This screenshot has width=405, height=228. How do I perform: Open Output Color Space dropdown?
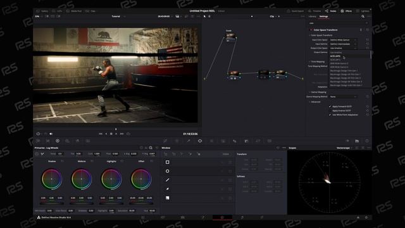click(x=343, y=48)
